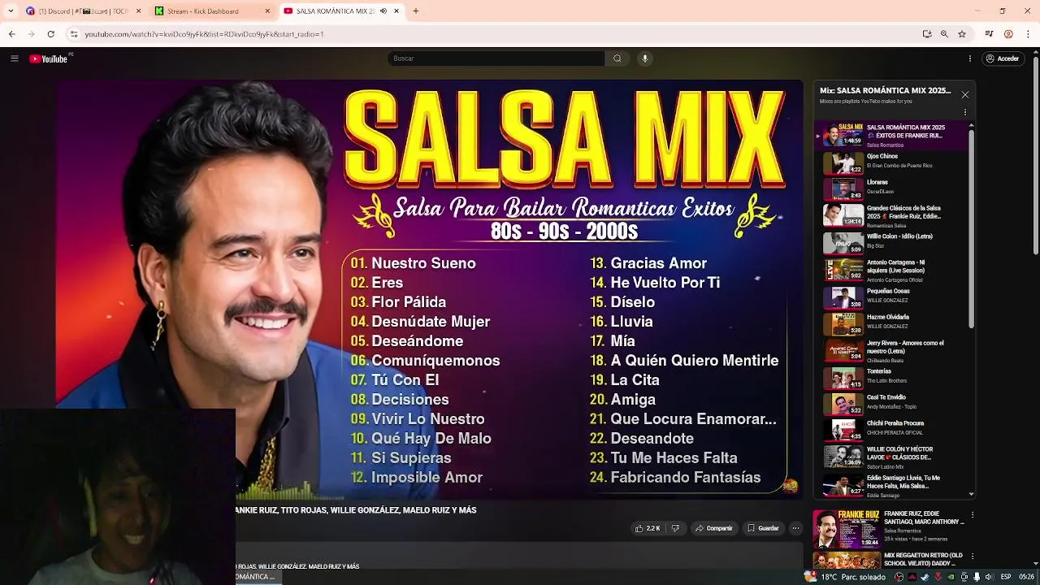This screenshot has height=585, width=1040.
Task: Open Chichi Peralta Procura video
Action: point(894,430)
